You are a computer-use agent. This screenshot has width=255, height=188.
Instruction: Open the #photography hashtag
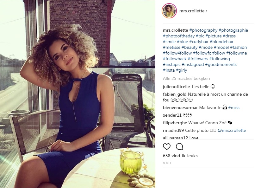203,30
